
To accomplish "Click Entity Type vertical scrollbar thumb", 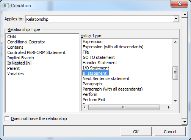I will pos(175,73).
